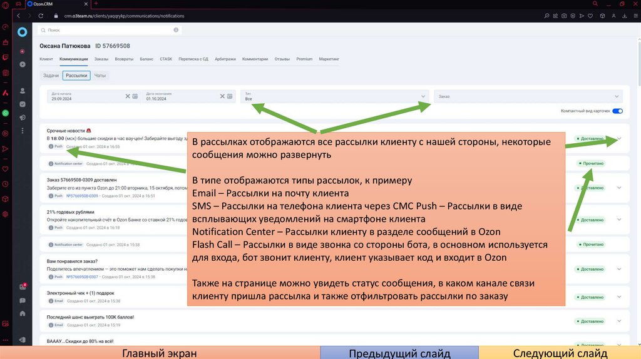
Task: Click Предыдущий слайд button
Action: point(399,353)
